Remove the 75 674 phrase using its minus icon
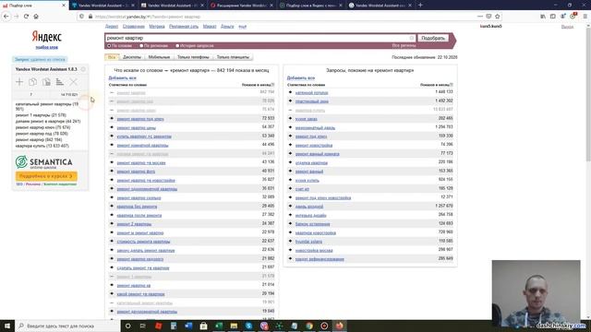 (x=112, y=110)
